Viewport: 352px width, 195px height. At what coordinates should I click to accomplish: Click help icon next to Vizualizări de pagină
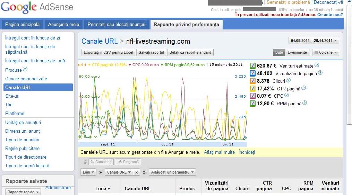[320, 73]
